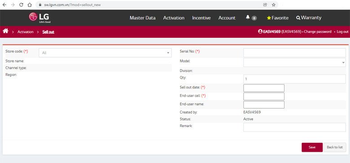Click the user profile icon beside EASV4569
The height and width of the screenshot is (163, 350).
(260, 31)
